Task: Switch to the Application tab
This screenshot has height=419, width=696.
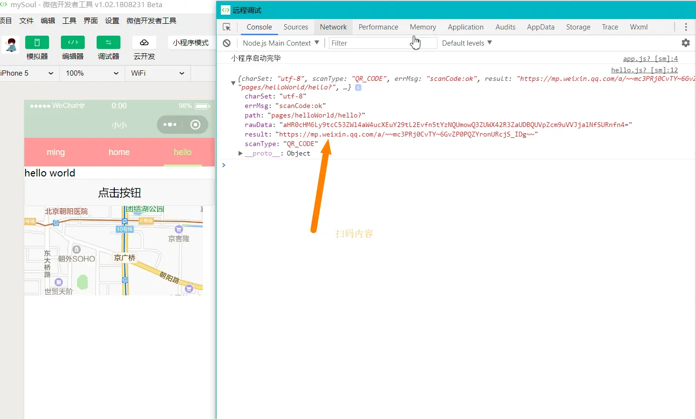Action: click(466, 27)
